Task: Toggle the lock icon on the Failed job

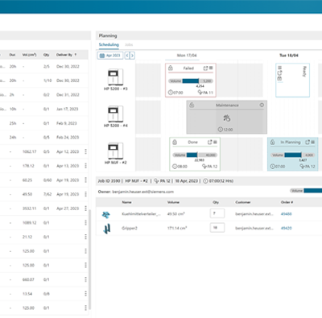Action: coord(171,68)
